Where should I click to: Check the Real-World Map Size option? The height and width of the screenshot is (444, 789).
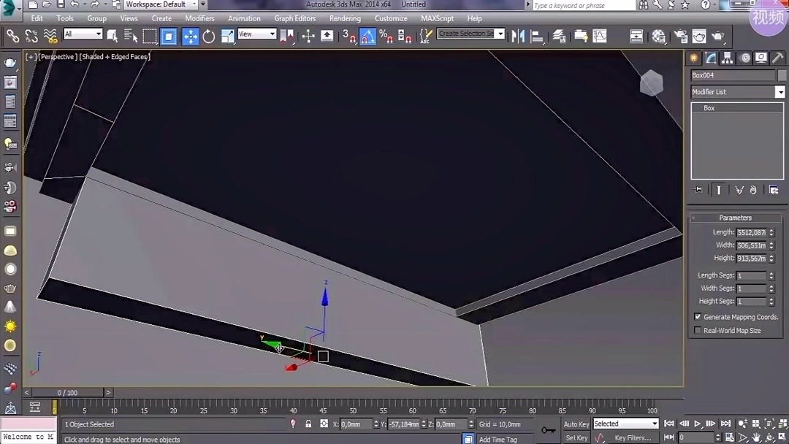[x=697, y=330]
